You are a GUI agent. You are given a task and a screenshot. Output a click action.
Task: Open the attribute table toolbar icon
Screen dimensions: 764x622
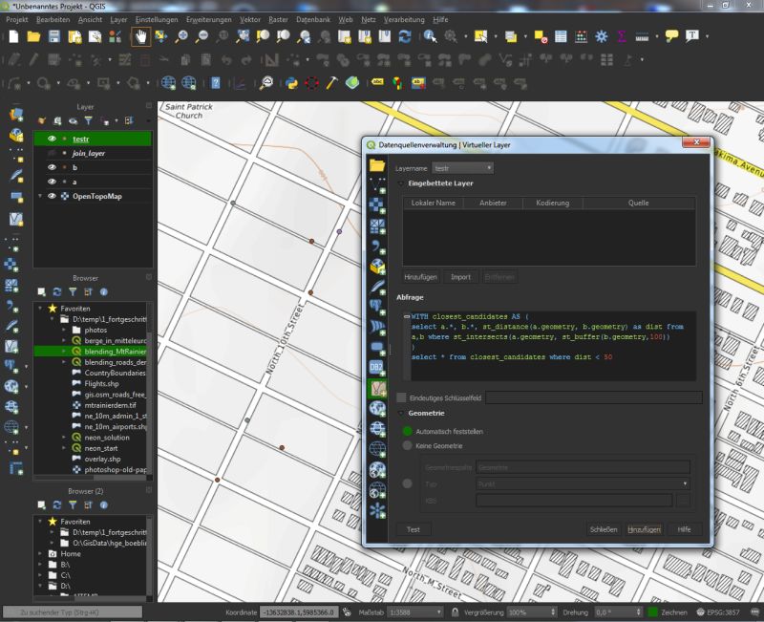(561, 36)
